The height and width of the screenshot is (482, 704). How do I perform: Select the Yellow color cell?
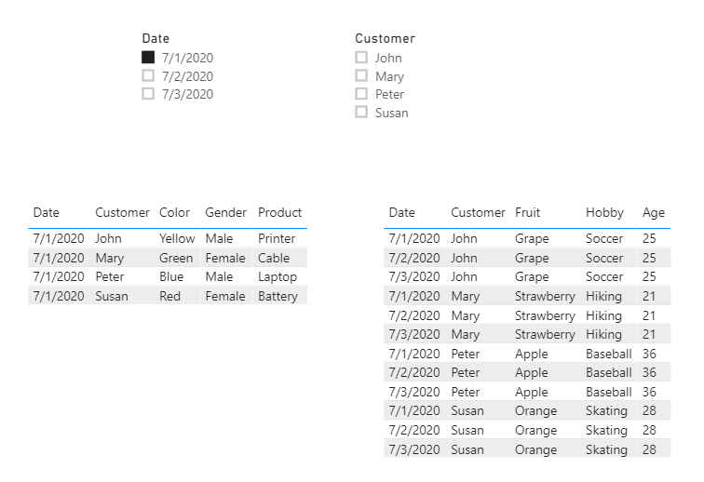177,238
